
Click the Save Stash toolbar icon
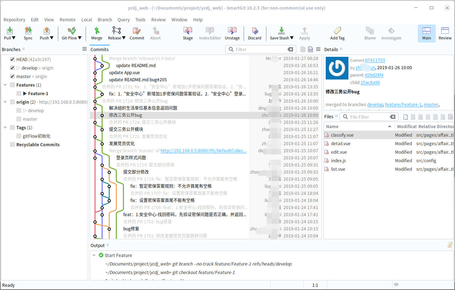coord(282,31)
